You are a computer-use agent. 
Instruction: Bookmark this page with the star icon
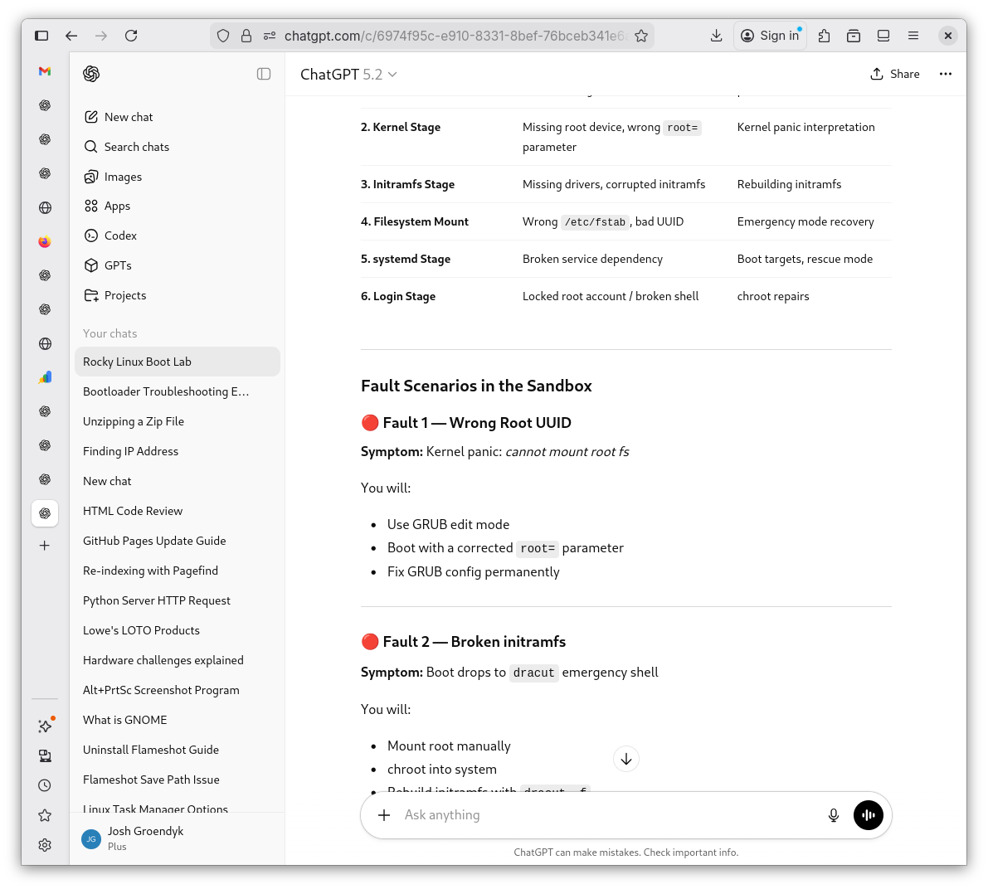[640, 36]
